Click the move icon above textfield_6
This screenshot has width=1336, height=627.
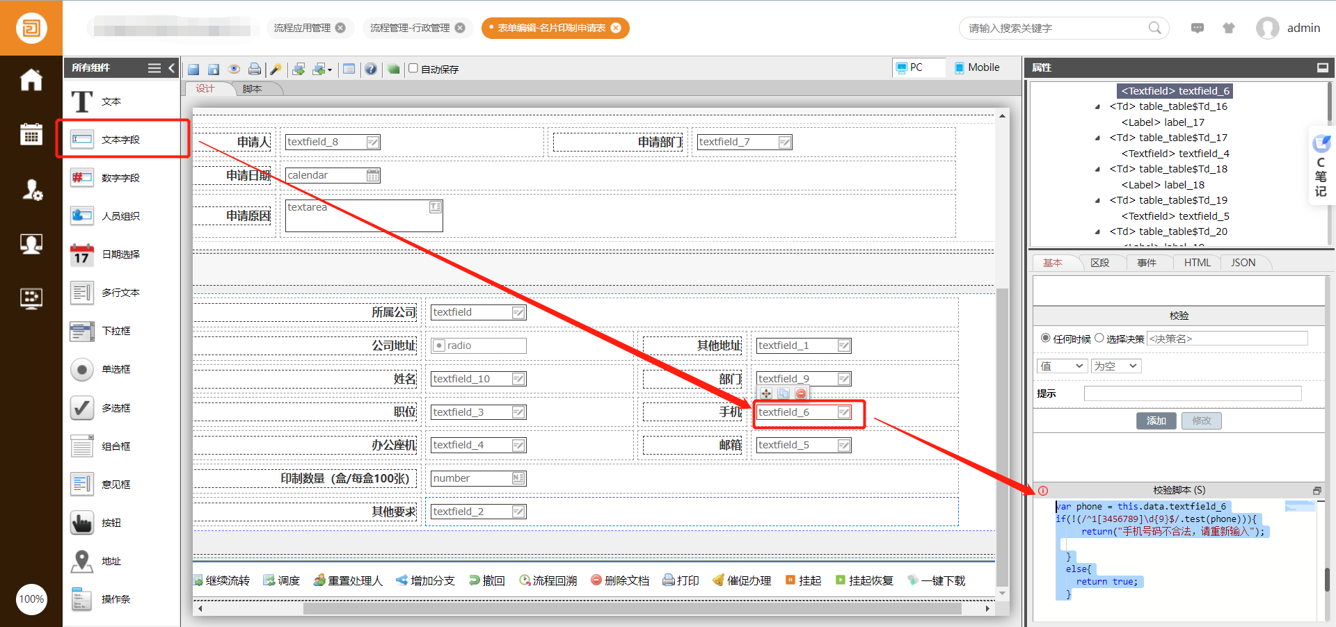(x=766, y=393)
